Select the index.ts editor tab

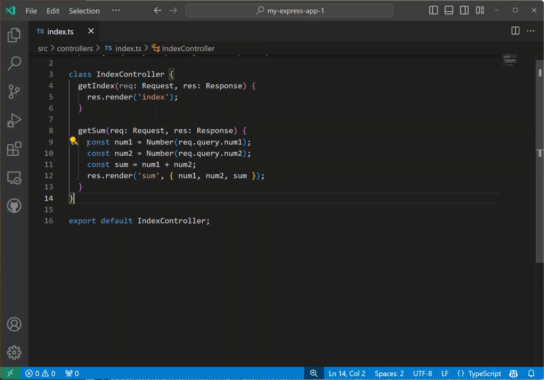click(x=60, y=31)
